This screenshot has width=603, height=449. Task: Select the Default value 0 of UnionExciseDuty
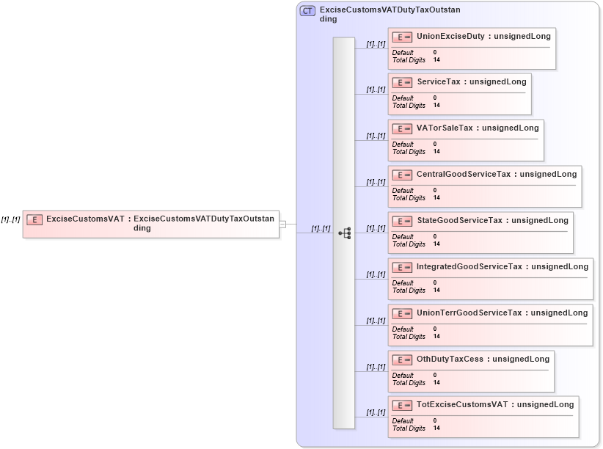[x=434, y=51]
